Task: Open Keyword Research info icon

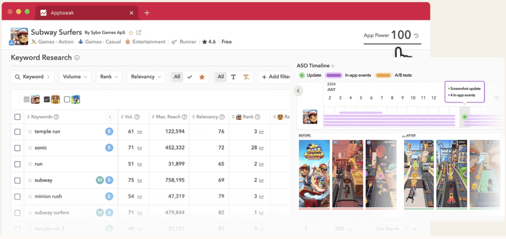Action: coord(77,58)
